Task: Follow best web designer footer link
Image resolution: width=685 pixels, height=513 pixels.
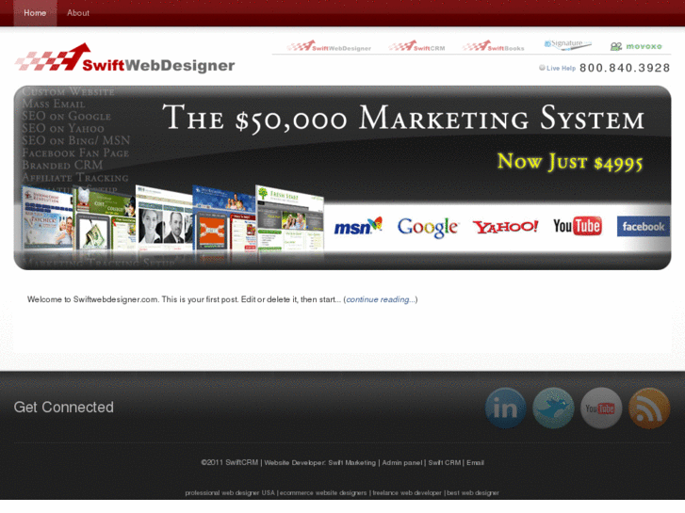Action: point(473,493)
